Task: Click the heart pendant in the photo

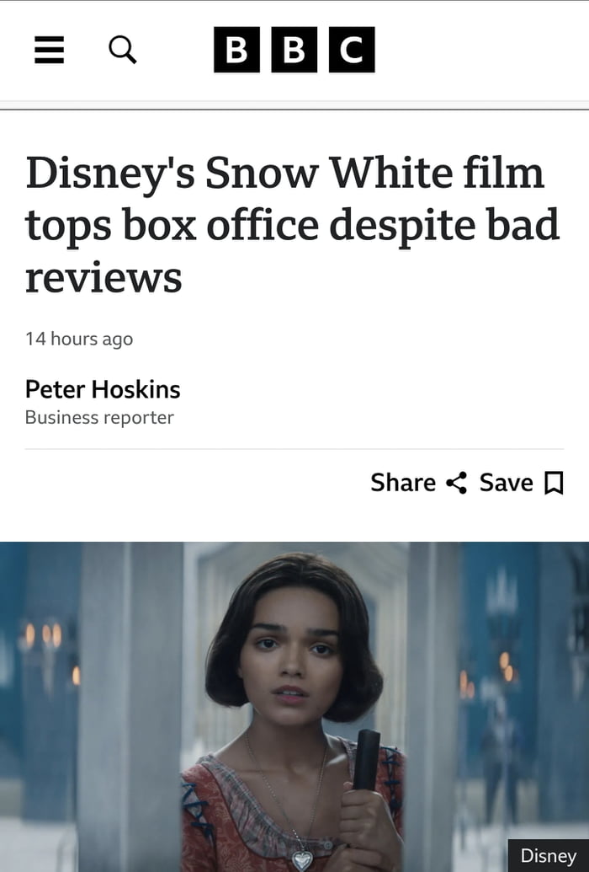Action: pyautogui.click(x=303, y=859)
